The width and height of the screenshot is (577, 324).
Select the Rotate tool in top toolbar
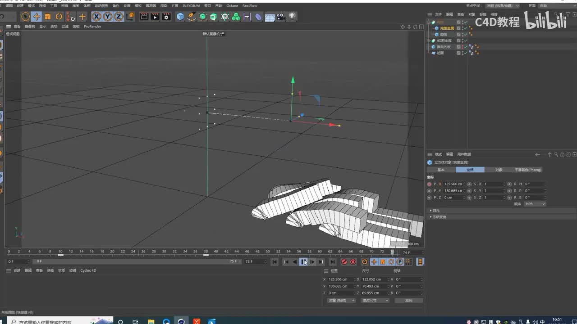click(59, 17)
